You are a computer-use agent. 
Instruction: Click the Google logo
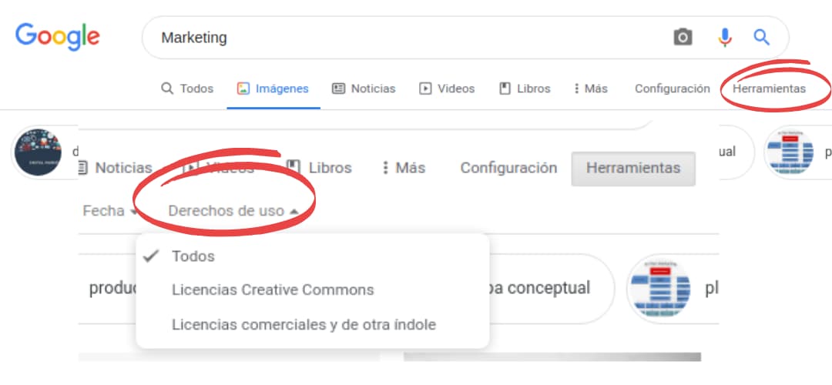point(57,35)
